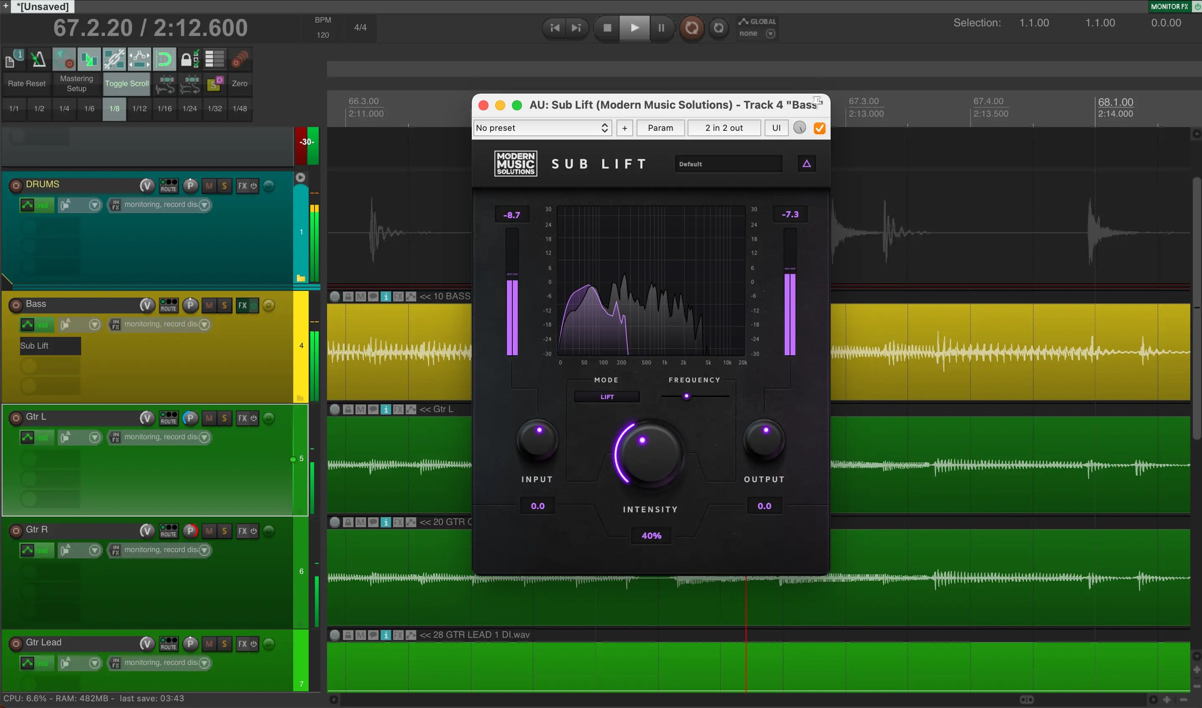The width and height of the screenshot is (1202, 708).
Task: Mute the Gtr R track
Action: point(209,530)
